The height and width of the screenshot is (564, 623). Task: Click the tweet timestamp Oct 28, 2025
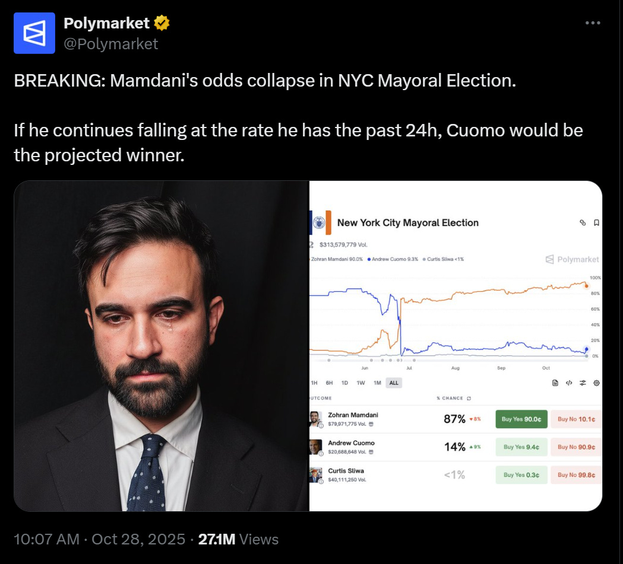(x=138, y=539)
